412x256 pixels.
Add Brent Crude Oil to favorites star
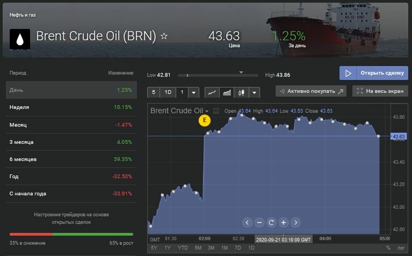pos(164,36)
